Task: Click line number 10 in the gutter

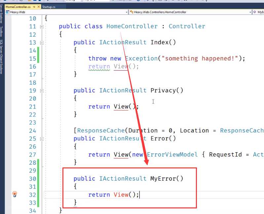Action: click(x=33, y=18)
